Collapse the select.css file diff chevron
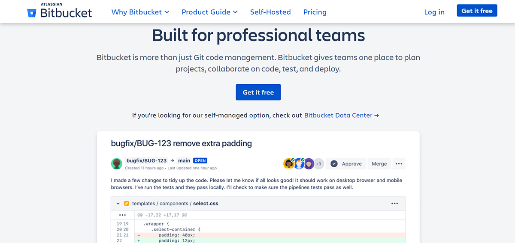The image size is (515, 243). pos(118,204)
